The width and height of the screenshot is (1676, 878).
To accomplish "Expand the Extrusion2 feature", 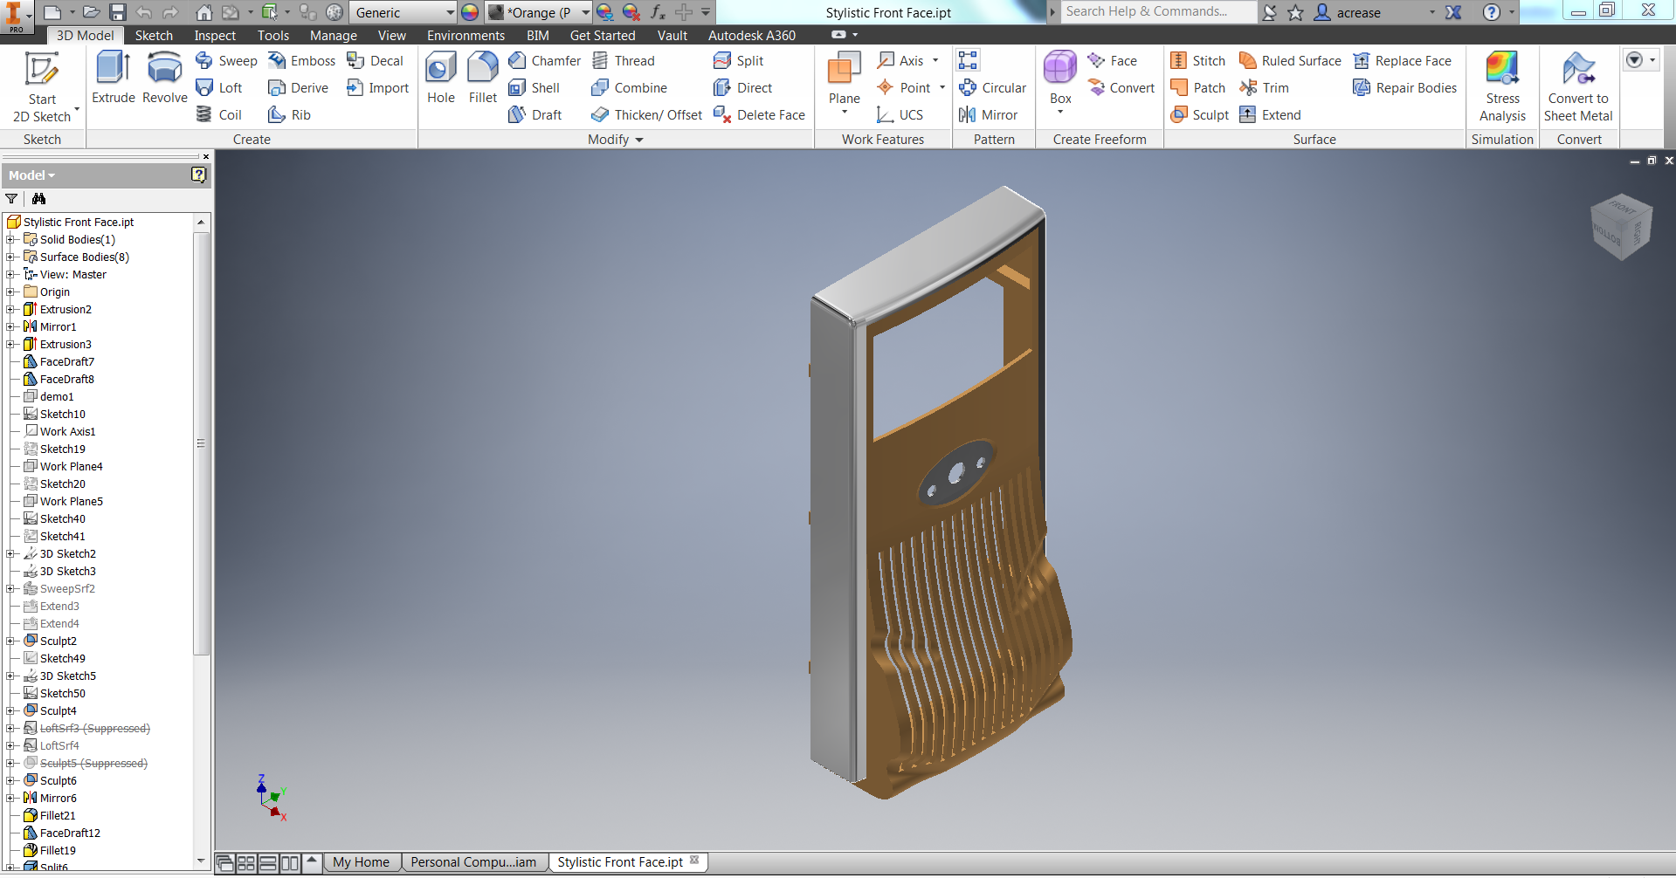I will point(10,309).
